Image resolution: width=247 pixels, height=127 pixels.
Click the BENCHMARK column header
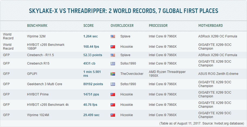[x=37, y=26]
